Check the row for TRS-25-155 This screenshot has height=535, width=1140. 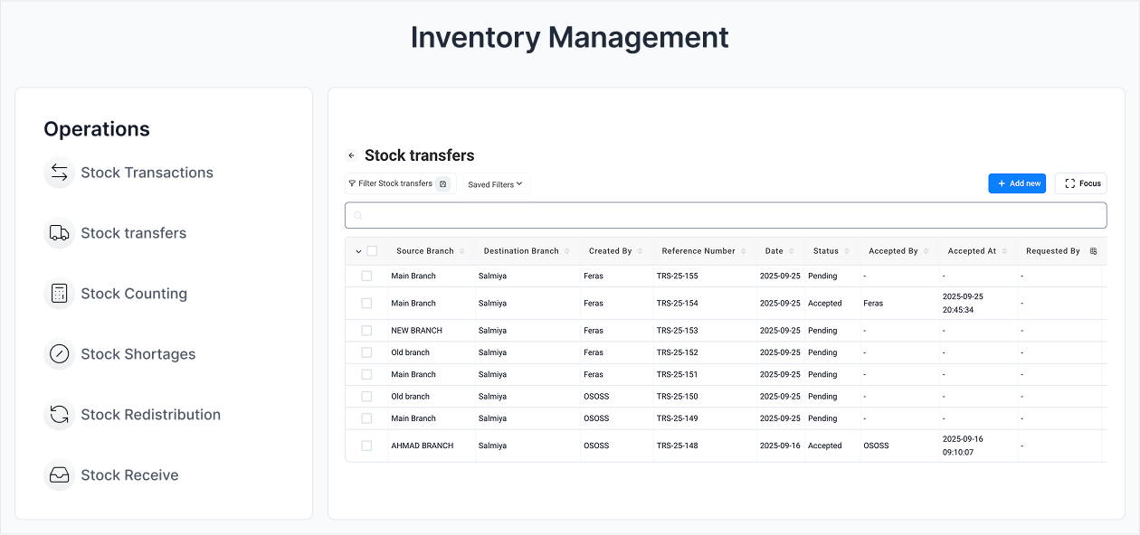366,276
